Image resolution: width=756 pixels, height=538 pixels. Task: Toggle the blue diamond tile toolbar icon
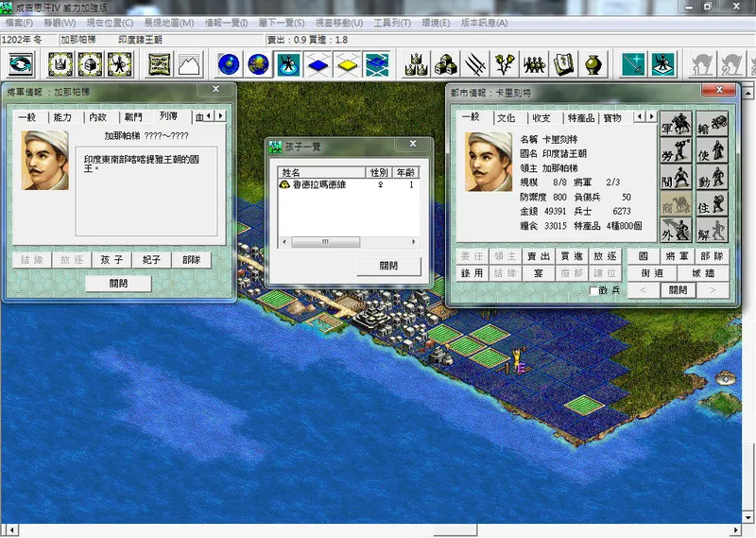pos(318,64)
